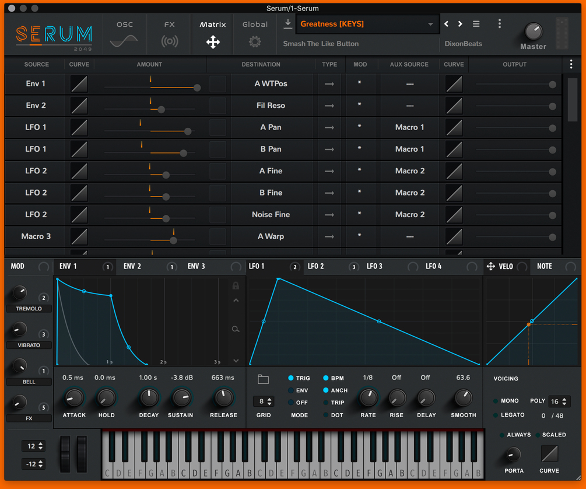The height and width of the screenshot is (489, 586).
Task: Click the MOD drag-assign circle
Action: [44, 267]
